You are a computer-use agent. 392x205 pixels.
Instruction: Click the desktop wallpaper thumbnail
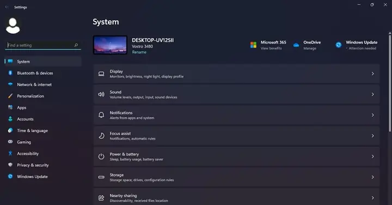tap(110, 45)
